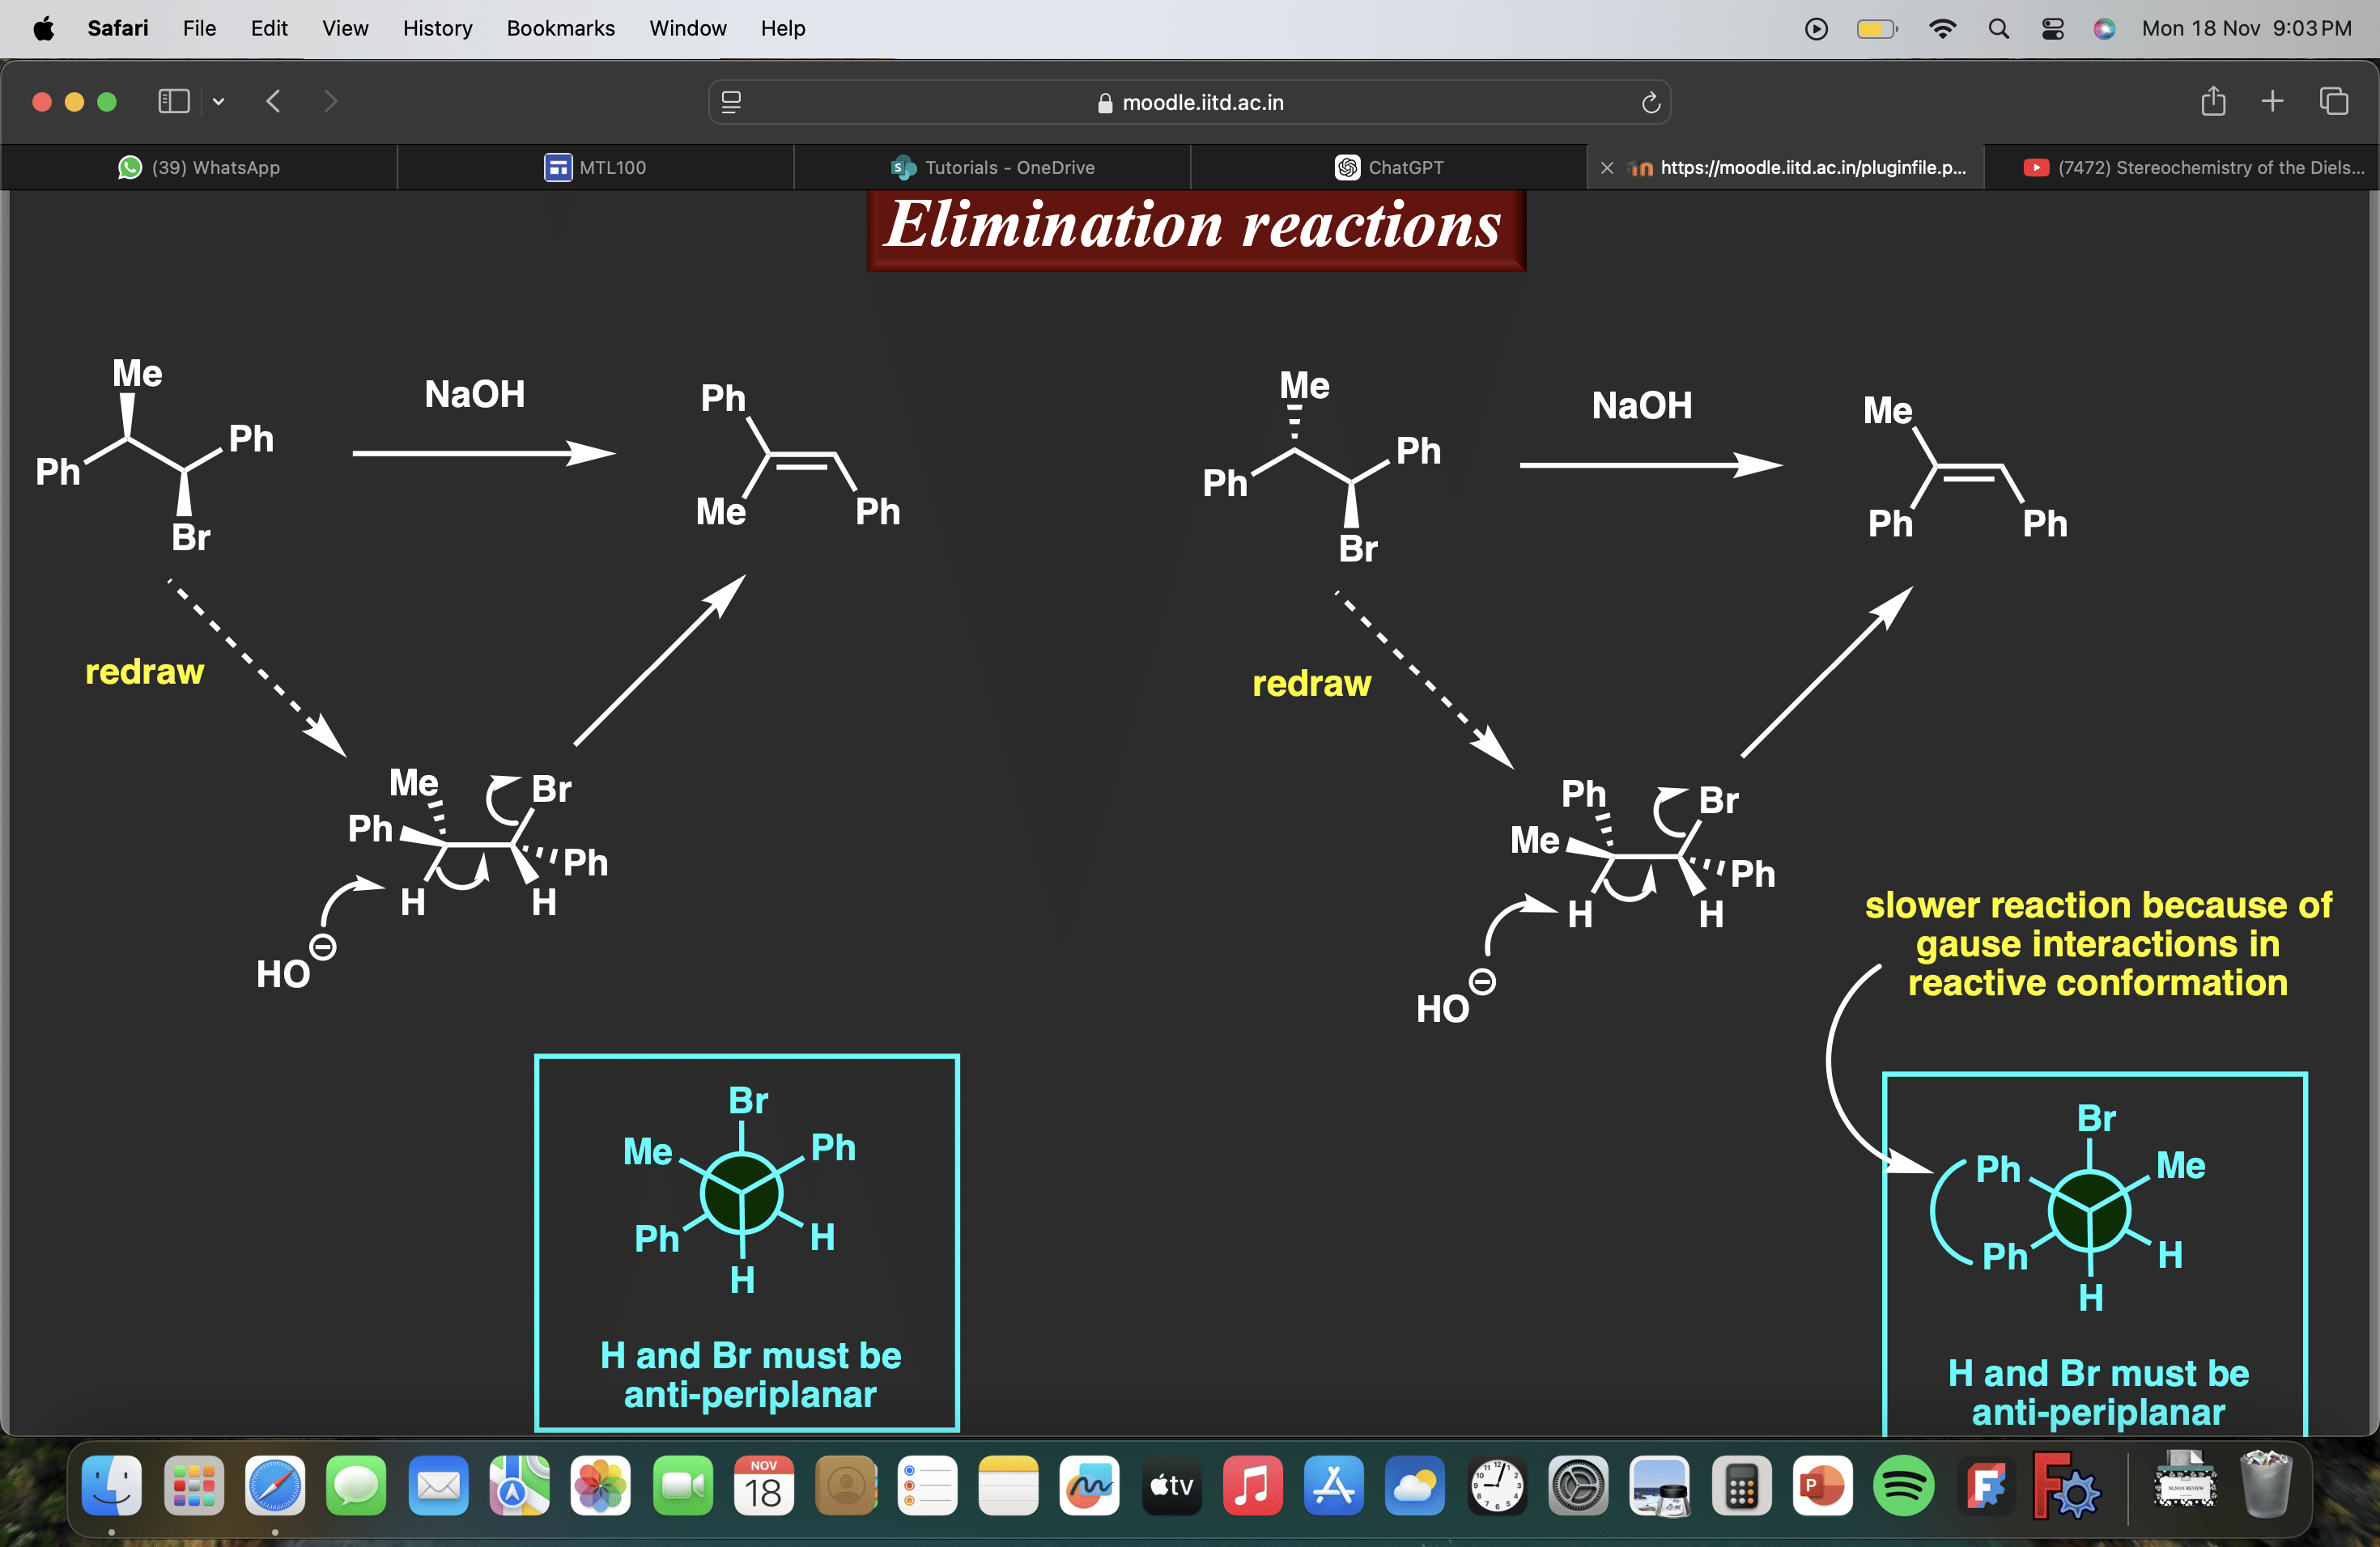The width and height of the screenshot is (2380, 1547).
Task: Open Spotlight search icon
Action: tap(1998, 28)
